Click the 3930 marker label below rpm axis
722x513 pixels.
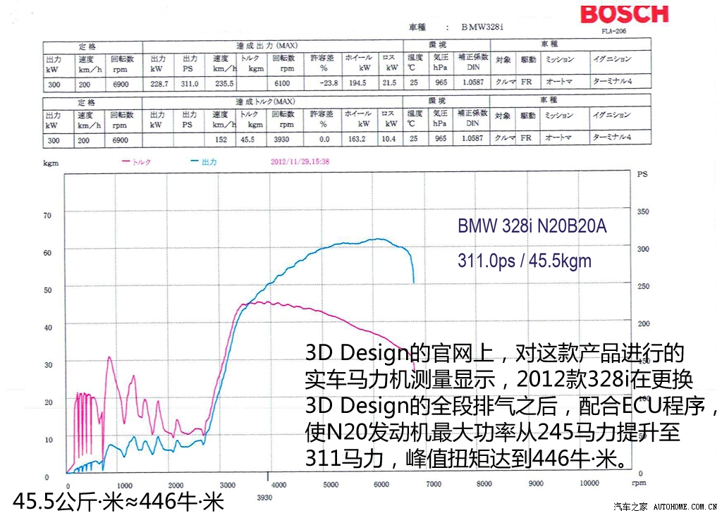coord(265,497)
